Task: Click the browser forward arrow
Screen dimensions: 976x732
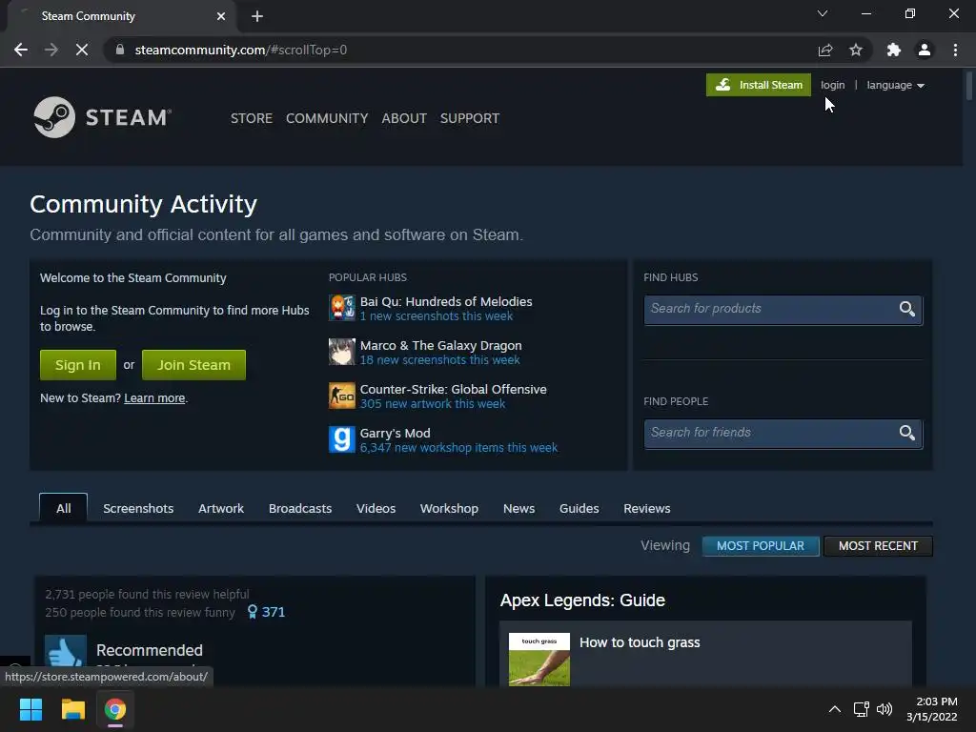Action: pyautogui.click(x=51, y=50)
